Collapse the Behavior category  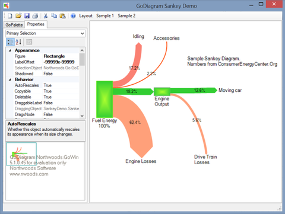(10, 79)
